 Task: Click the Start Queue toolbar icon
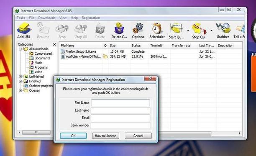[177, 28]
